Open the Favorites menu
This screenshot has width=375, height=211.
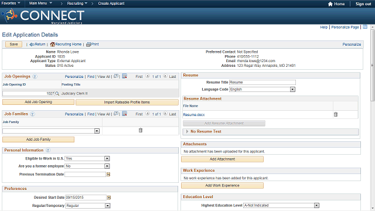[x=11, y=4]
